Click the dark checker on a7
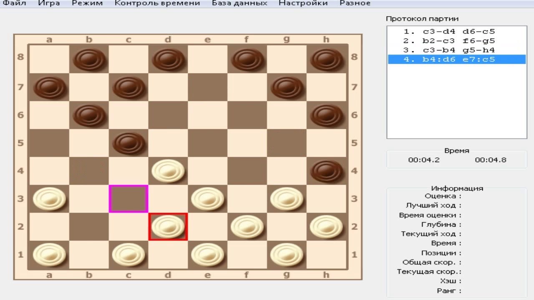The image size is (534, 300). tap(49, 87)
